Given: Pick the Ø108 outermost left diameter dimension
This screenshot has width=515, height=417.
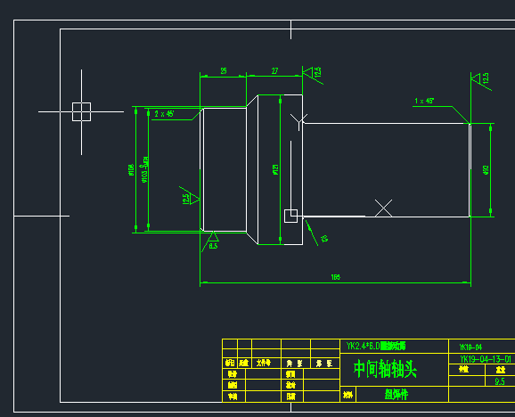Looking at the screenshot, I should coord(132,170).
